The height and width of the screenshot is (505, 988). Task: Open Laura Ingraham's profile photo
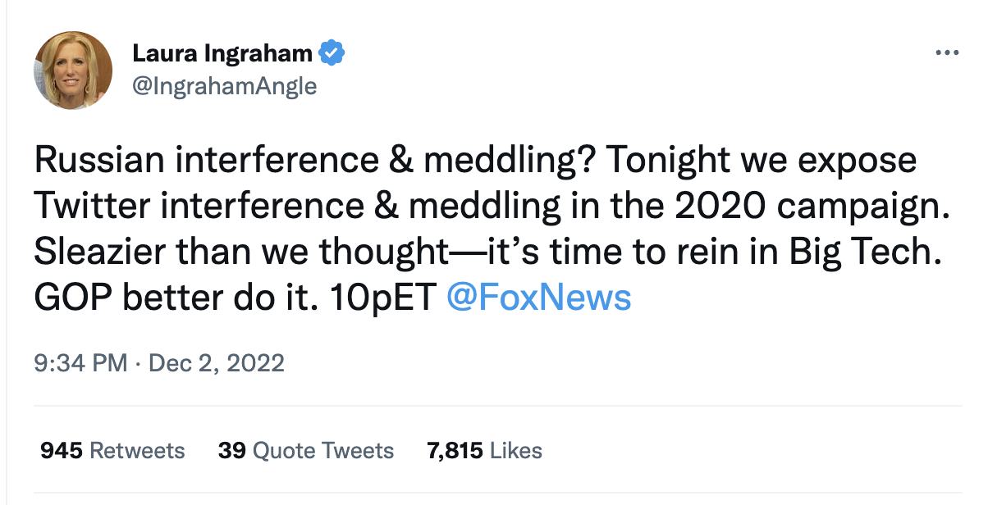click(72, 71)
